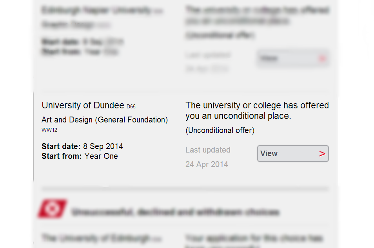Click the View button for University of Dundee
374x248 pixels.
click(292, 154)
